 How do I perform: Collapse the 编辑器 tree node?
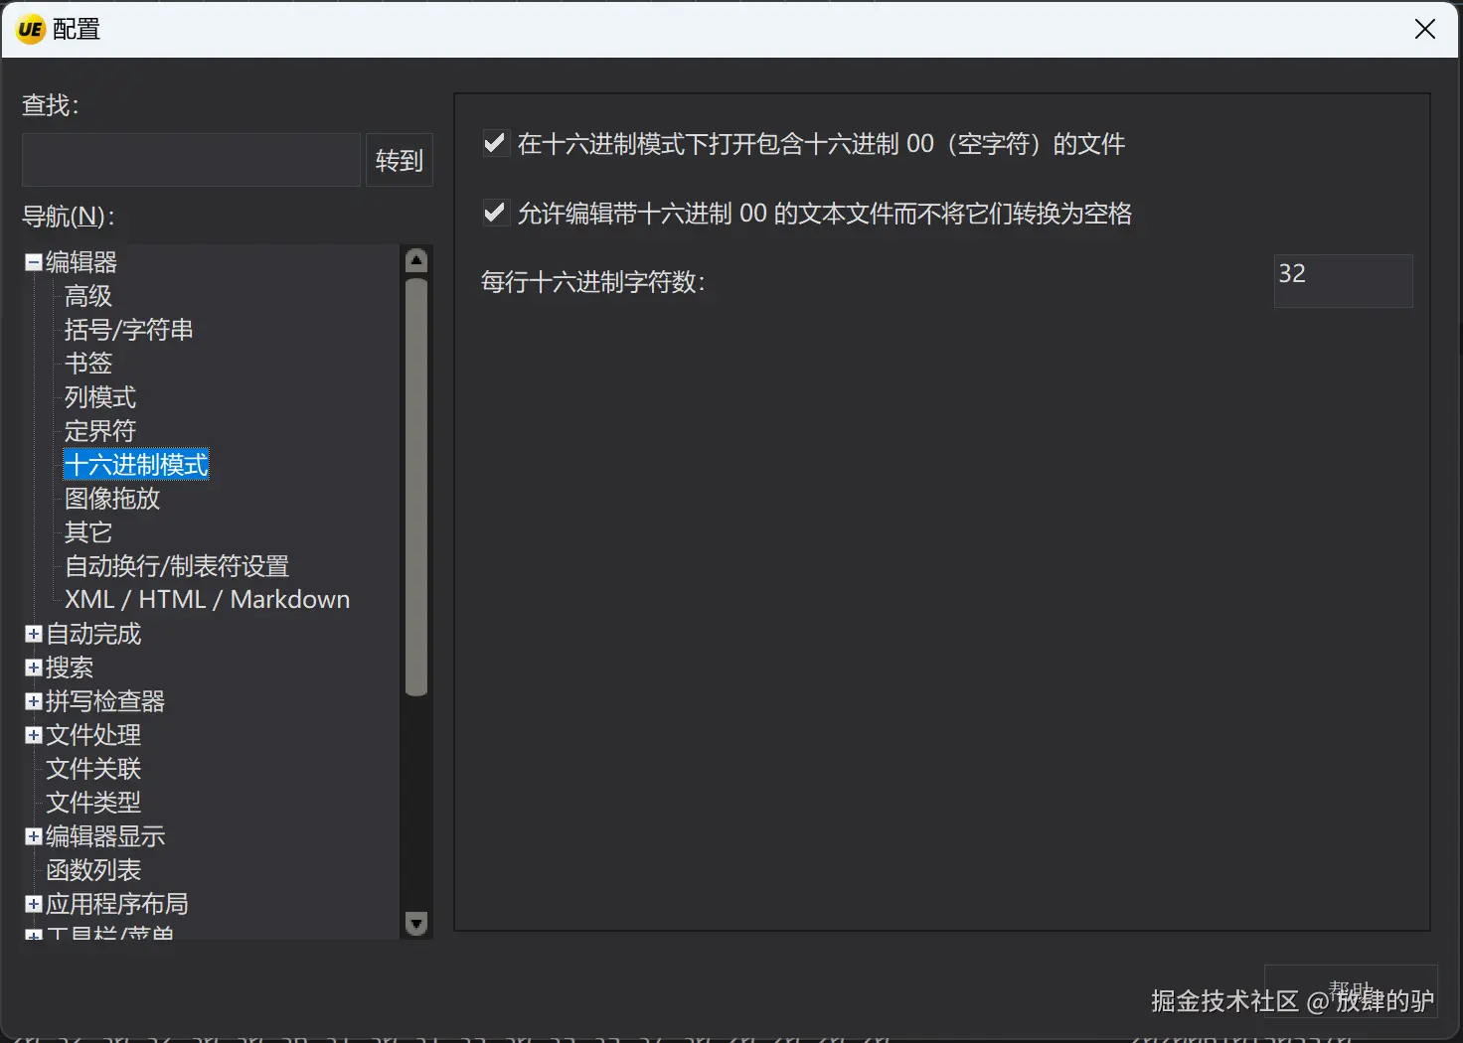coord(34,262)
